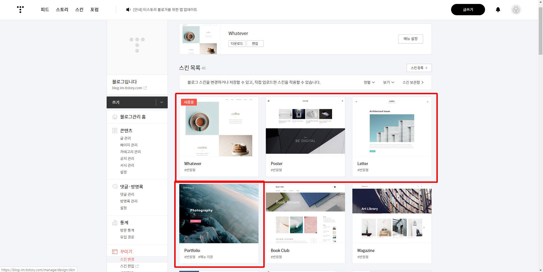Open 페이지 관리 in sidebar
Screen dimensions: 543x272
(129, 145)
